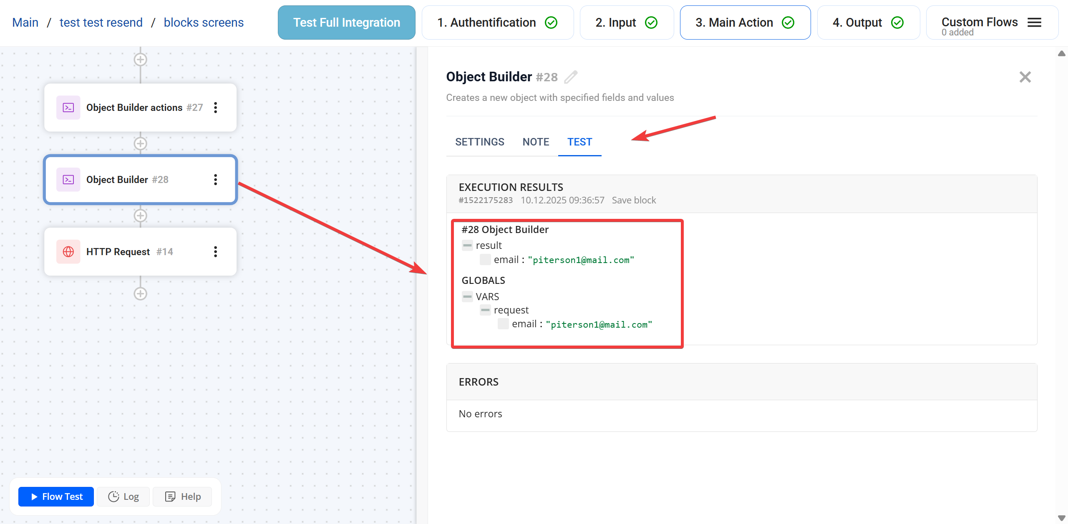Open three-dot menu on Object Builder actions #27
The image size is (1068, 524).
click(x=215, y=108)
